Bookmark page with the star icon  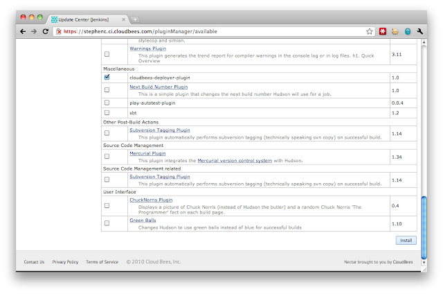coord(370,31)
